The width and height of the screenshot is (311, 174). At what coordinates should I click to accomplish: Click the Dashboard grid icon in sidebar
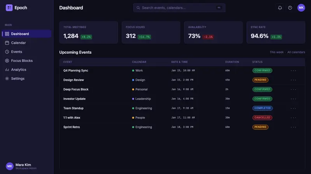tap(7, 34)
